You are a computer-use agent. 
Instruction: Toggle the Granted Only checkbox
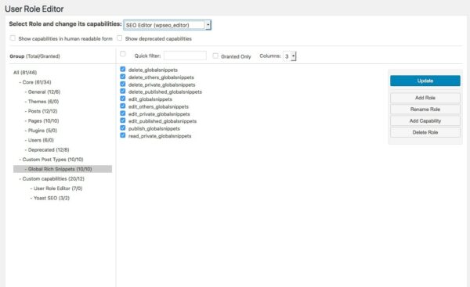[215, 56]
